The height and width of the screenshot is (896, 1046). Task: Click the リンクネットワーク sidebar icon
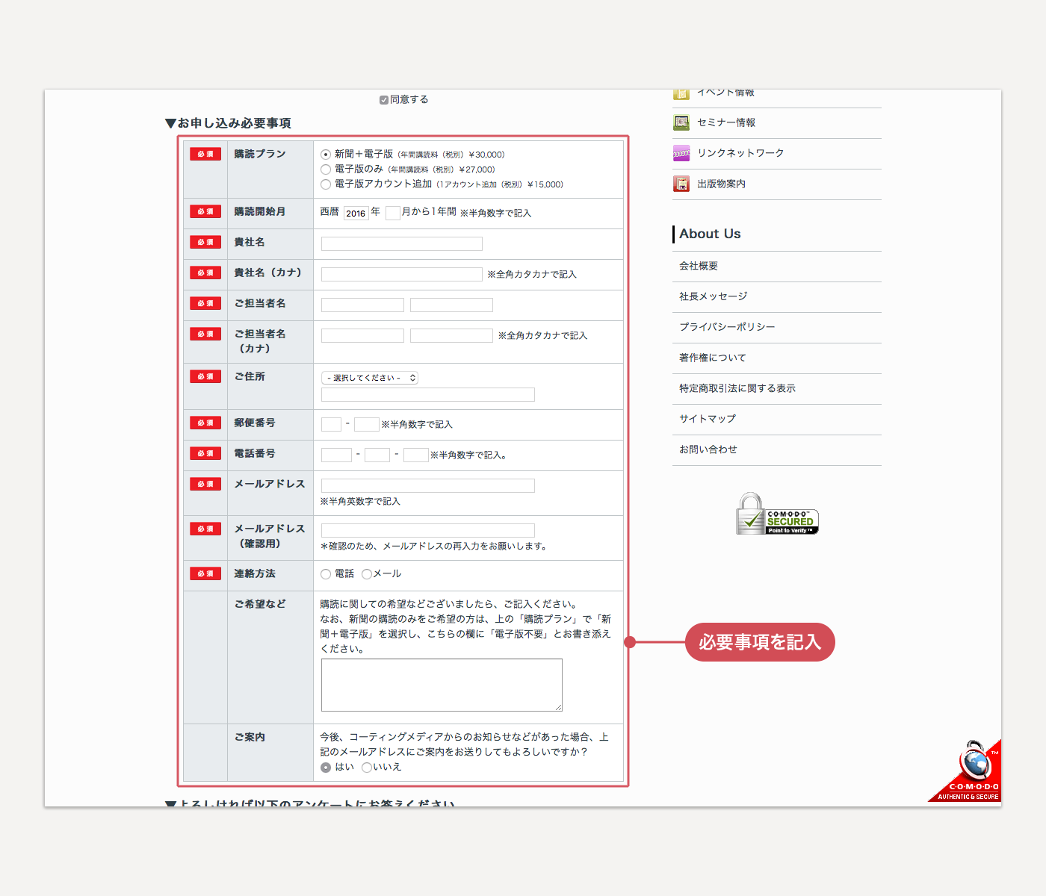pos(681,153)
